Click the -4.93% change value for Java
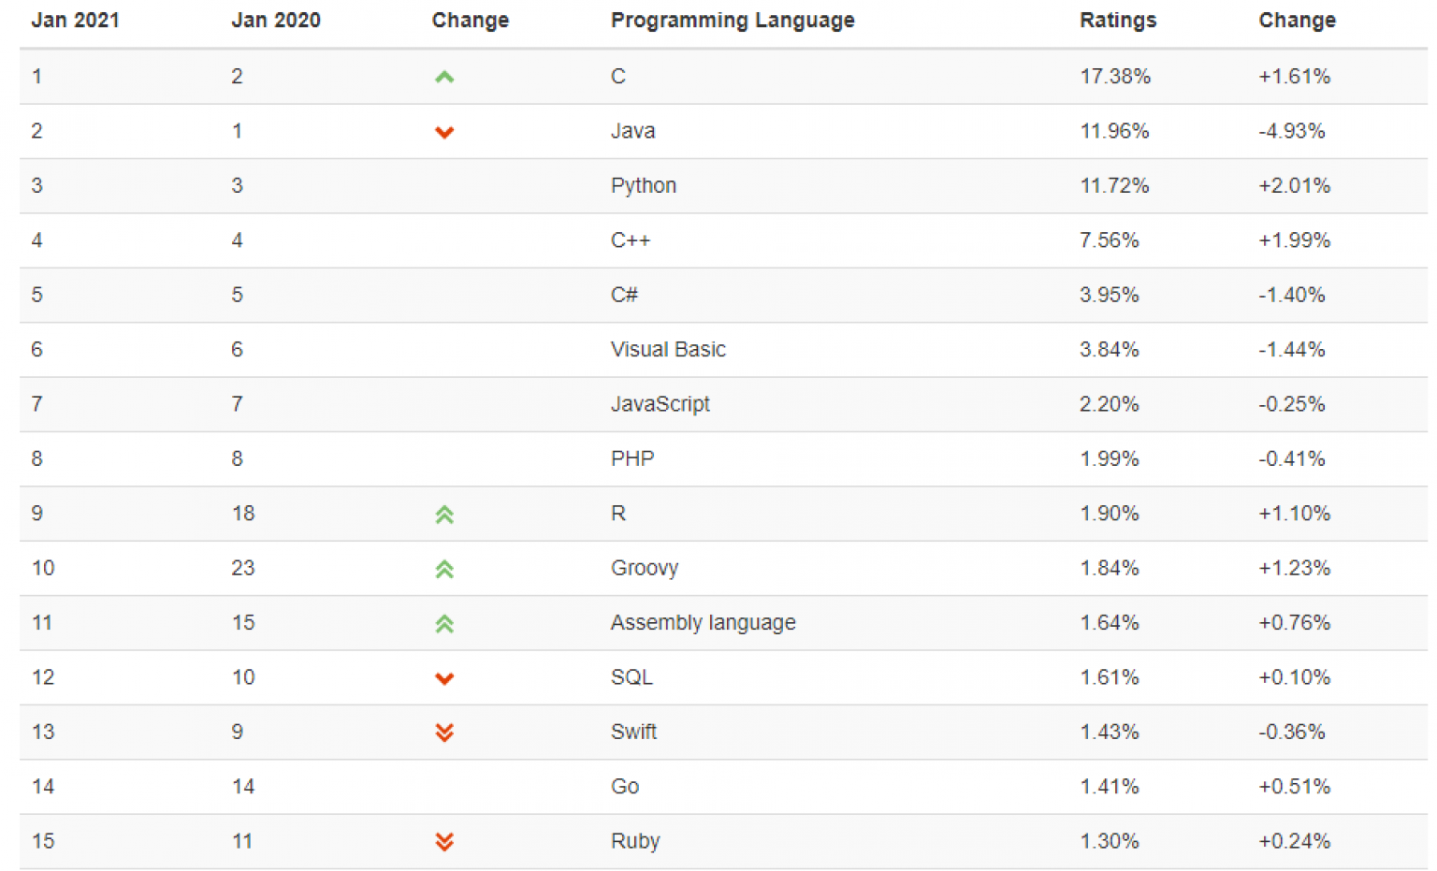Screen dimensions: 1437x871 coord(1292,131)
